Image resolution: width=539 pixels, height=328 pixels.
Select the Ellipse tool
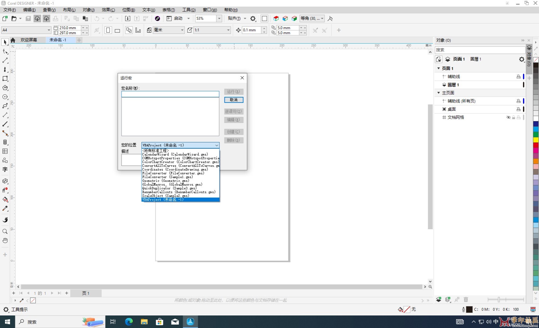(5, 97)
